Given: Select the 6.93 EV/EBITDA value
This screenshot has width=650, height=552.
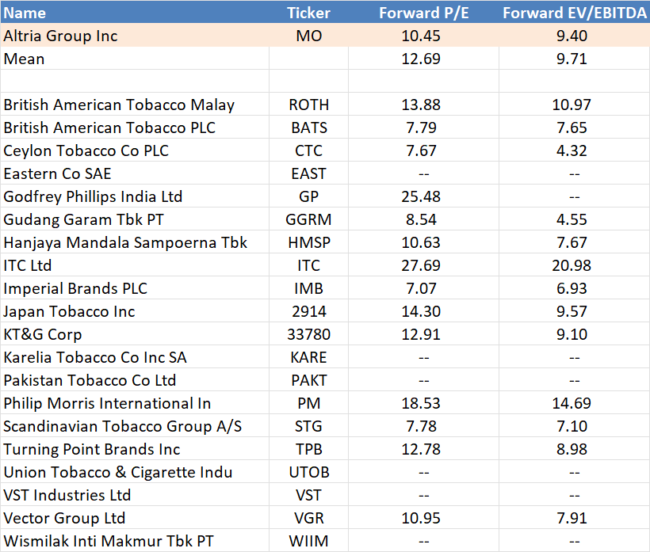Looking at the screenshot, I should point(575,288).
